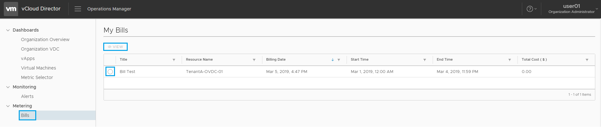The height and width of the screenshot is (127, 601).
Task: Filter the Start Time column
Action: [x=424, y=60]
